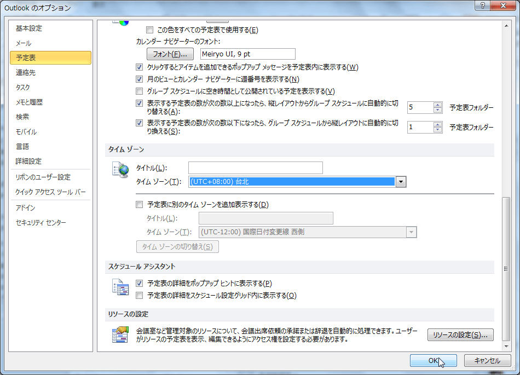Click the schedule assistant section icon

pyautogui.click(x=120, y=287)
